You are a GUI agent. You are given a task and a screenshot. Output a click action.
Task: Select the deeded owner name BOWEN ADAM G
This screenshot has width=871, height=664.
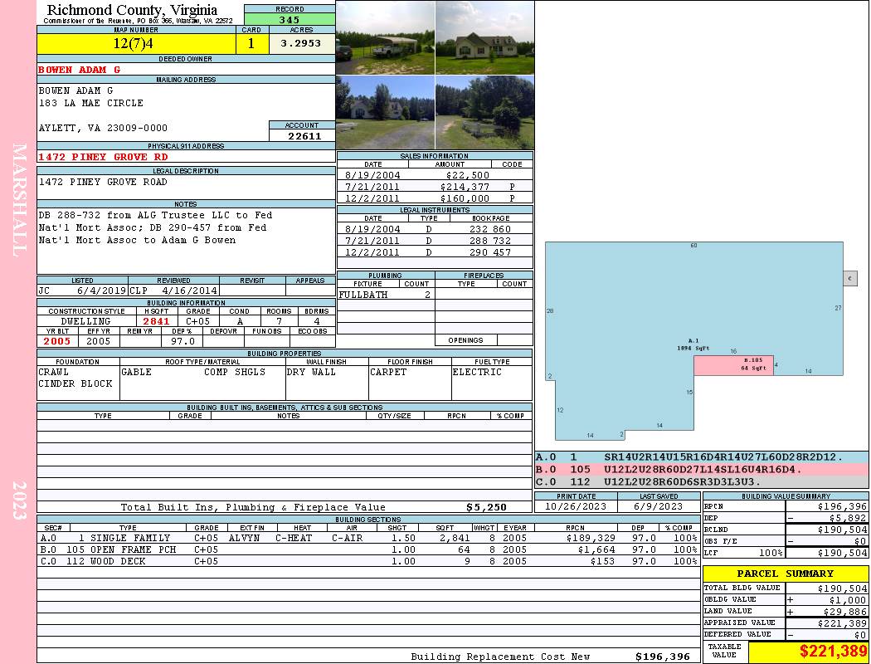point(80,70)
